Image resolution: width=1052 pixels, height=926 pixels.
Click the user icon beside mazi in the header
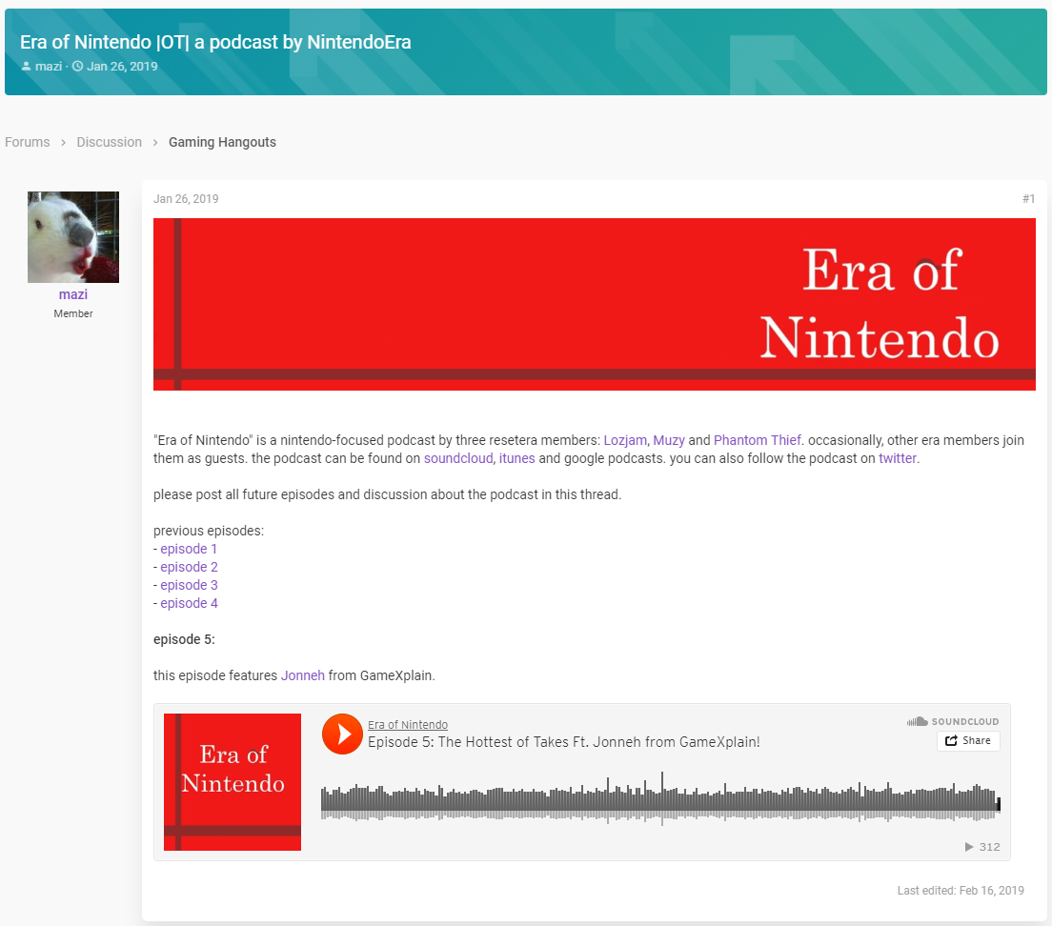26,67
